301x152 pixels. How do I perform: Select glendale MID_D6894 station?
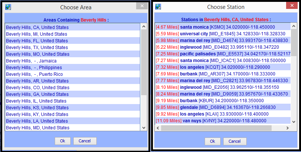coord(223,107)
